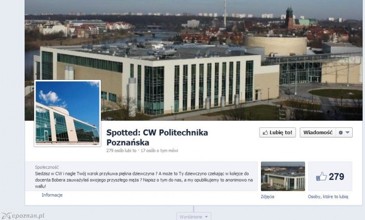Click the epoznan.pl watermark logo

click(23, 216)
